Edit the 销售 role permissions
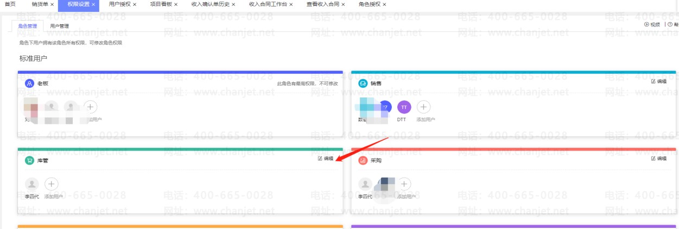 pyautogui.click(x=658, y=81)
